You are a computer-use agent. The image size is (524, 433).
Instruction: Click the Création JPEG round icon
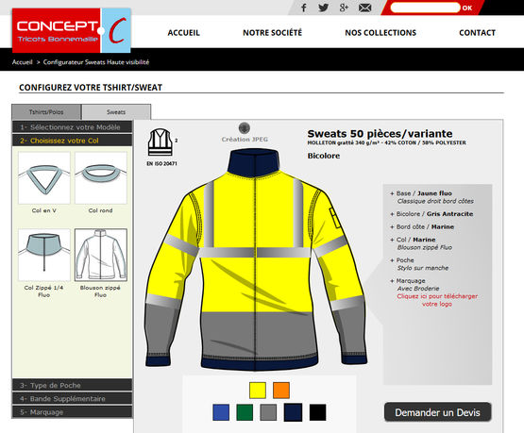[x=245, y=127]
